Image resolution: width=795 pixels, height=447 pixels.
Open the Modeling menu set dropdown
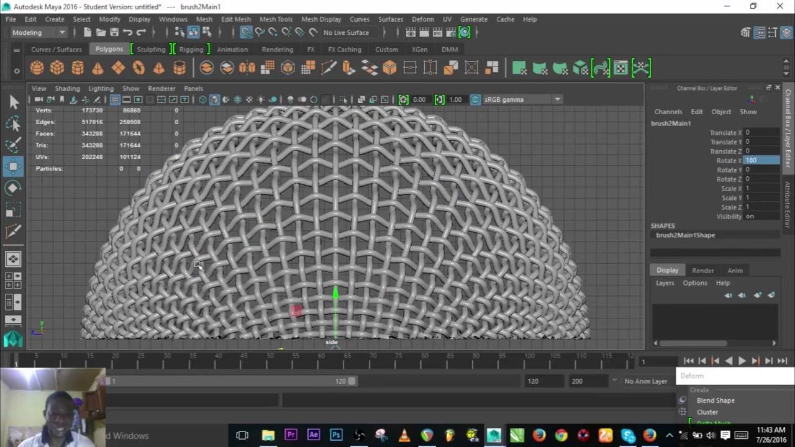pyautogui.click(x=39, y=32)
